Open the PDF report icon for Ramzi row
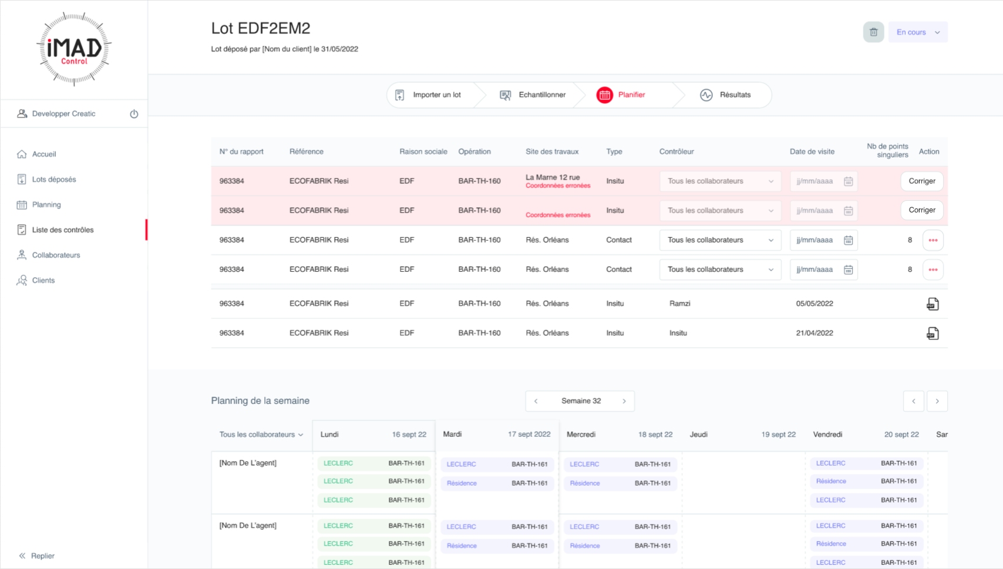1003x569 pixels. 933,304
